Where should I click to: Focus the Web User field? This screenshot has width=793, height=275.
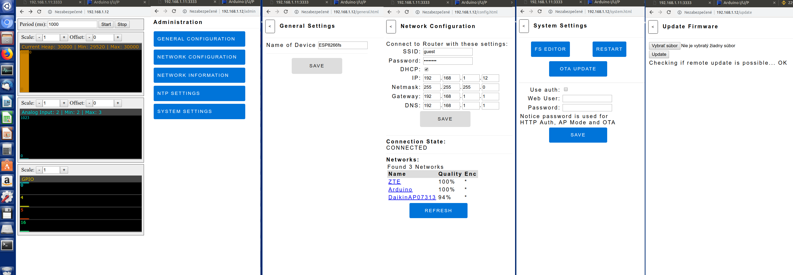coord(587,98)
